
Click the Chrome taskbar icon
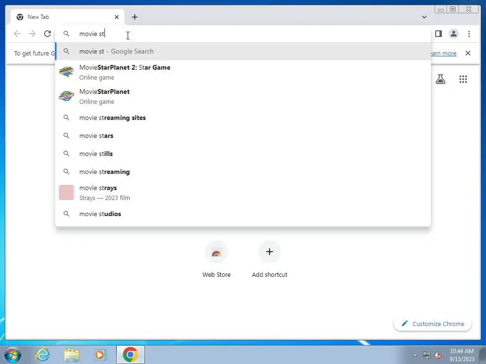pyautogui.click(x=131, y=355)
